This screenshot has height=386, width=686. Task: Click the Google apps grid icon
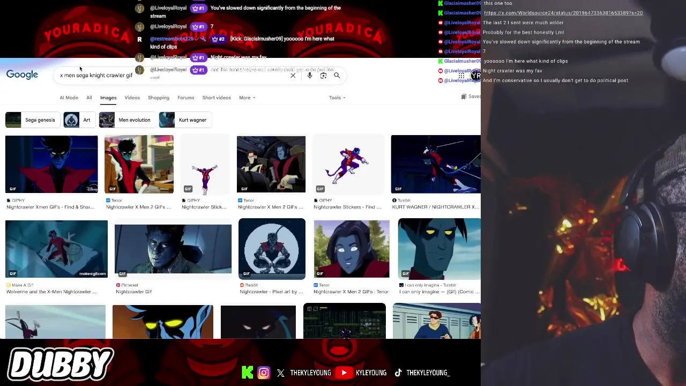[x=461, y=76]
